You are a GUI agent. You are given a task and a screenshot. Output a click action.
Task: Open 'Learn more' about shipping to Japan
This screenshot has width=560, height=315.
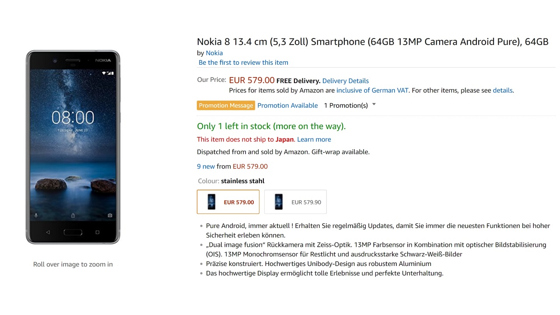coord(314,140)
